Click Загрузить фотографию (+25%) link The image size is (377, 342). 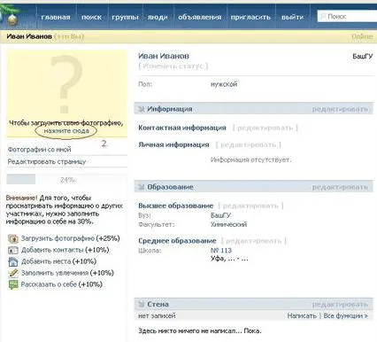click(70, 238)
